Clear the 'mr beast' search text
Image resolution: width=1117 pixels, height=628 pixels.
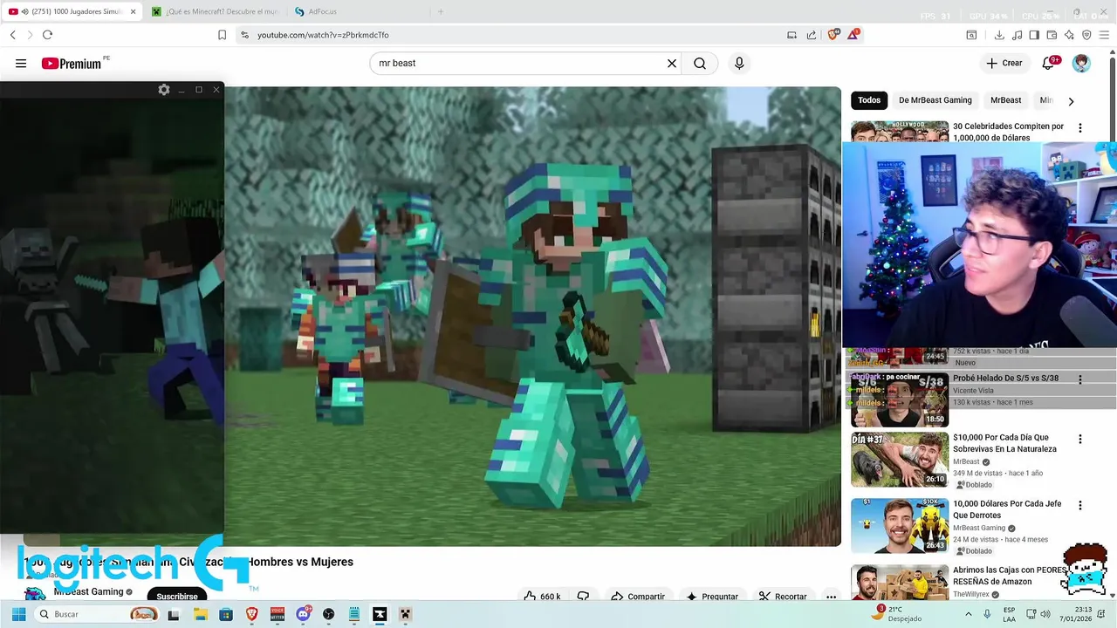pos(672,64)
